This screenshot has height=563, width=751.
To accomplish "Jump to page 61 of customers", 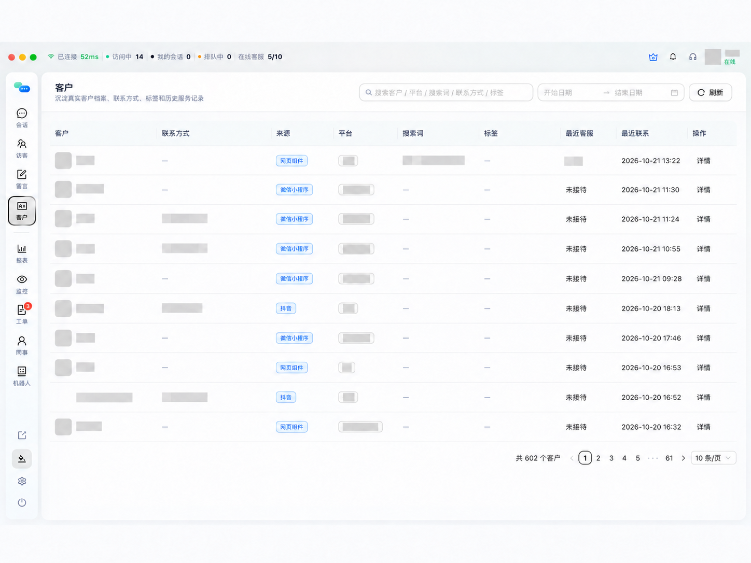I will pyautogui.click(x=669, y=458).
